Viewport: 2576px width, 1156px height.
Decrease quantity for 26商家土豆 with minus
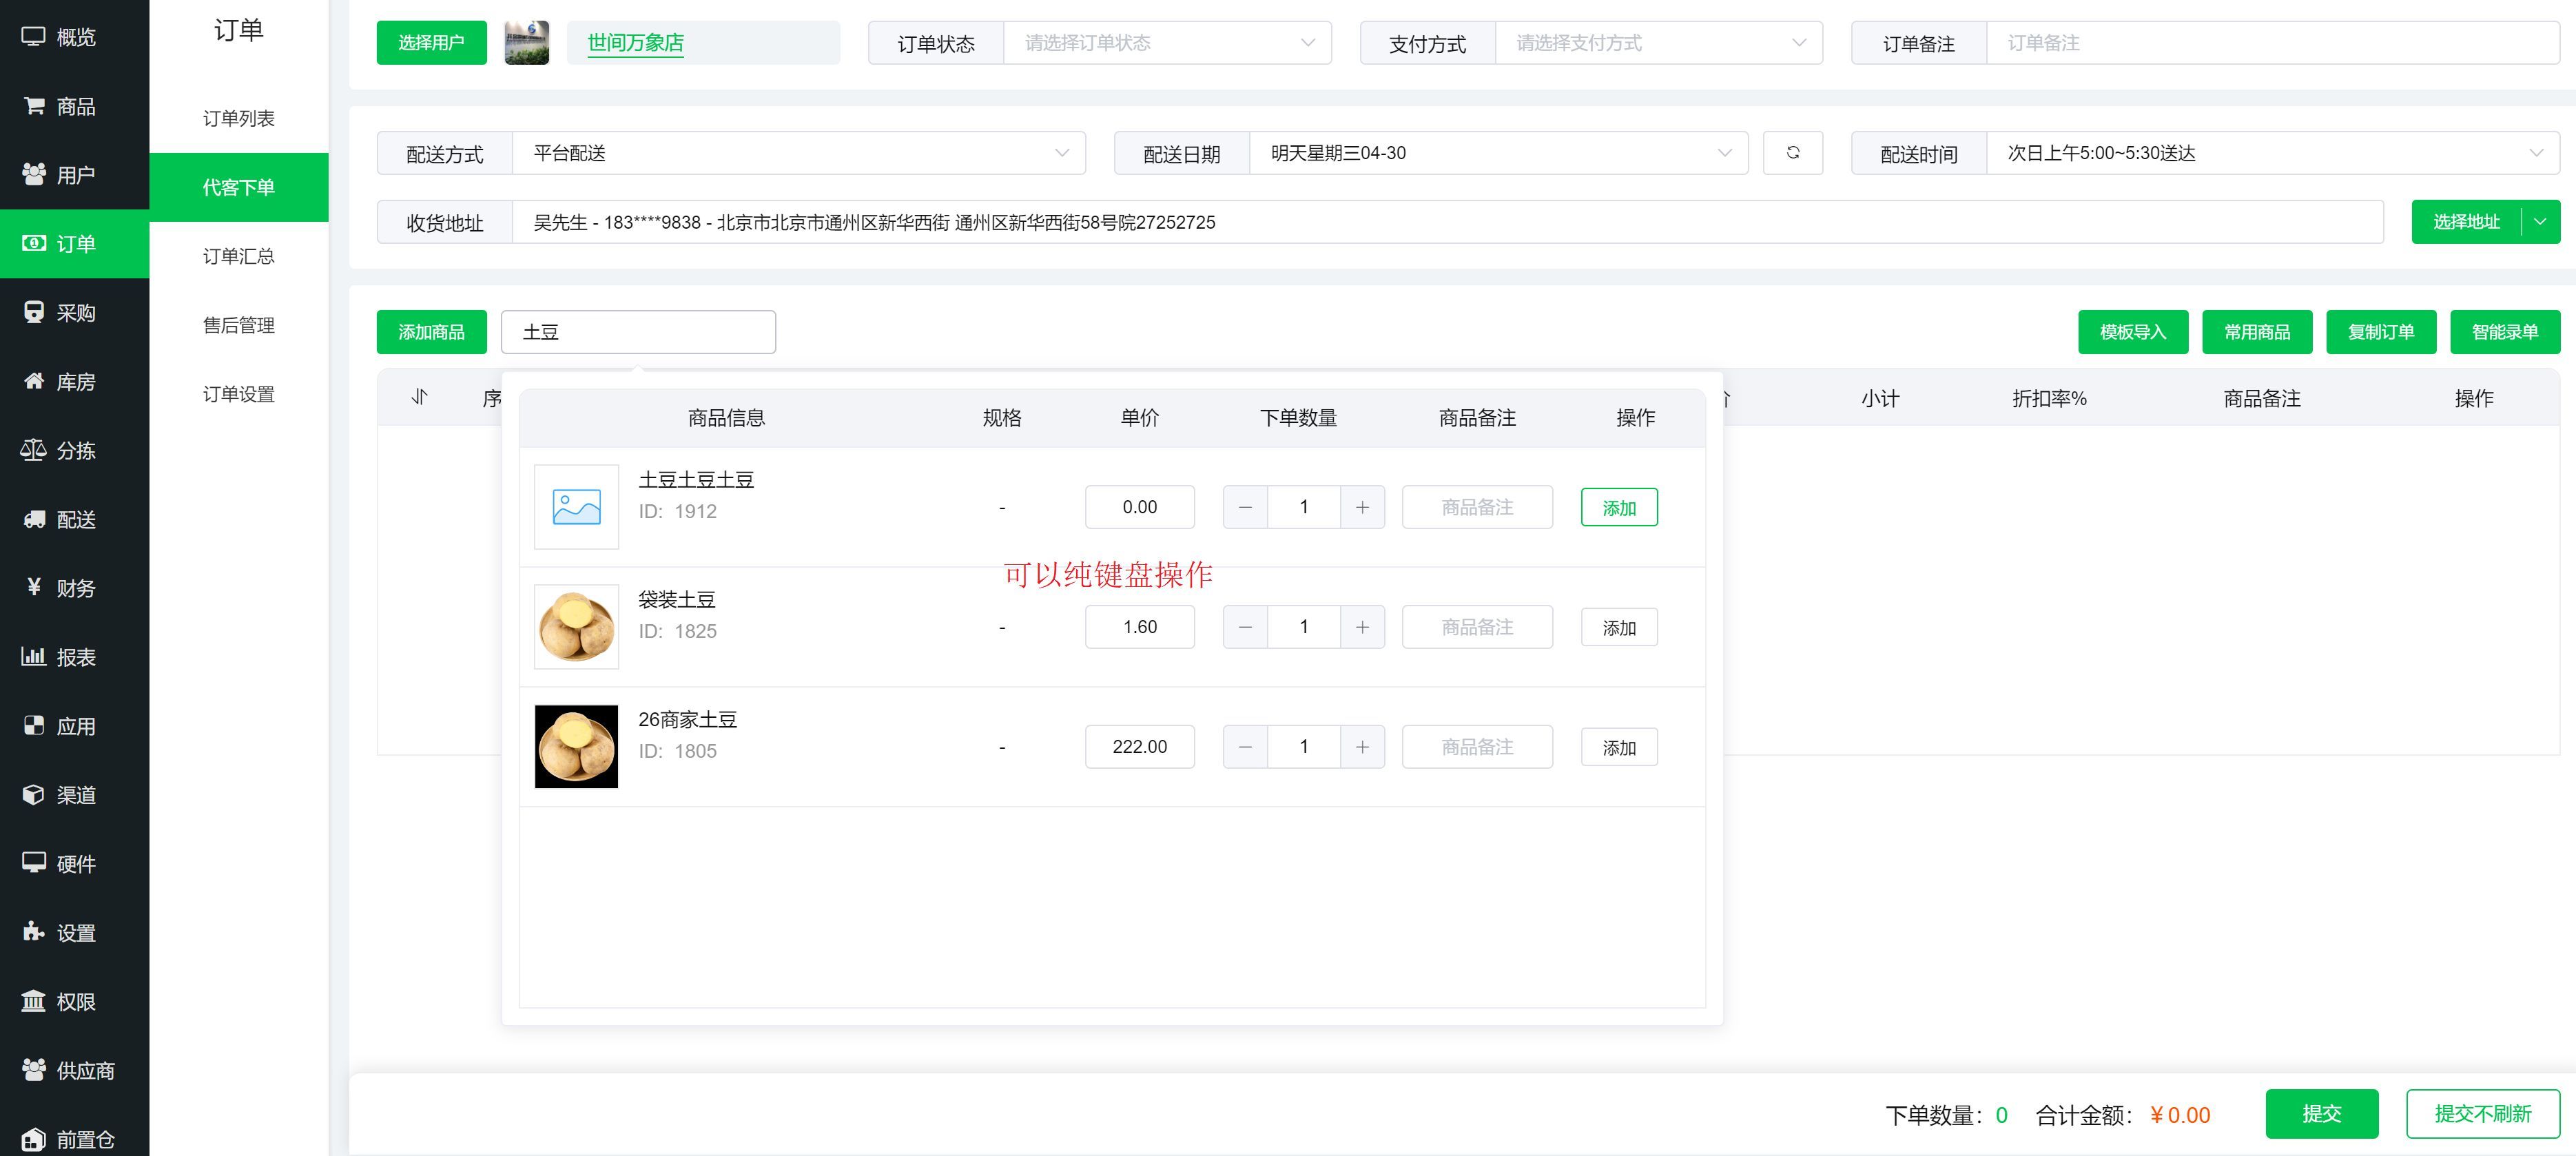(x=1245, y=747)
